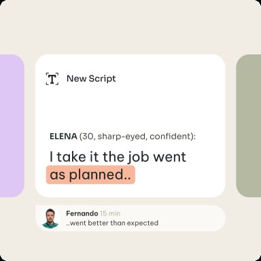Click the ELENA character name

point(63,137)
